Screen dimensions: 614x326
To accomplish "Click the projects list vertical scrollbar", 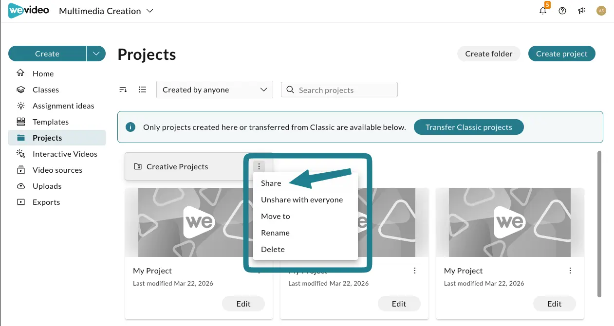I will [x=599, y=224].
